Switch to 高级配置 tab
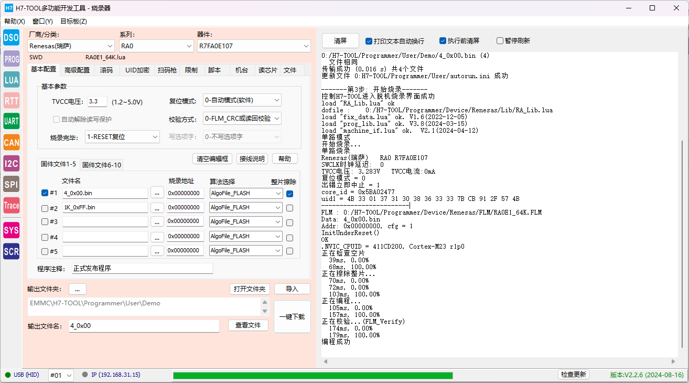The image size is (689, 383). point(77,70)
